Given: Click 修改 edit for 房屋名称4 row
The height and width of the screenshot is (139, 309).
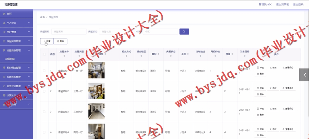Looking at the screenshot, I should 273,129.
